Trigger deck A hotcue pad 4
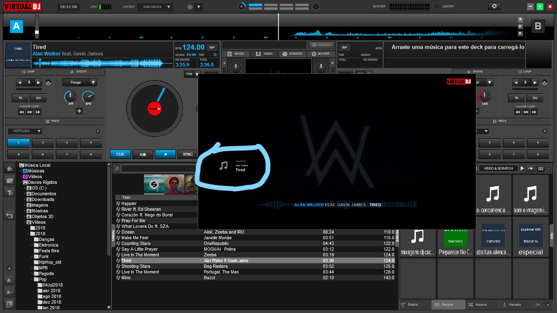 pyautogui.click(x=91, y=143)
